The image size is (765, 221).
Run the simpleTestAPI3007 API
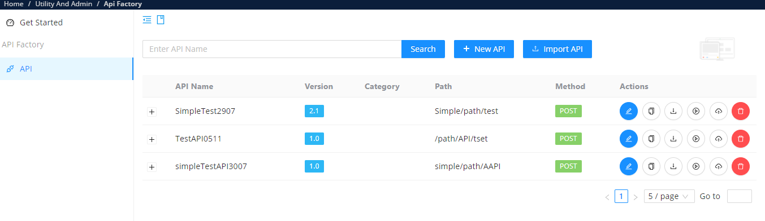click(696, 166)
